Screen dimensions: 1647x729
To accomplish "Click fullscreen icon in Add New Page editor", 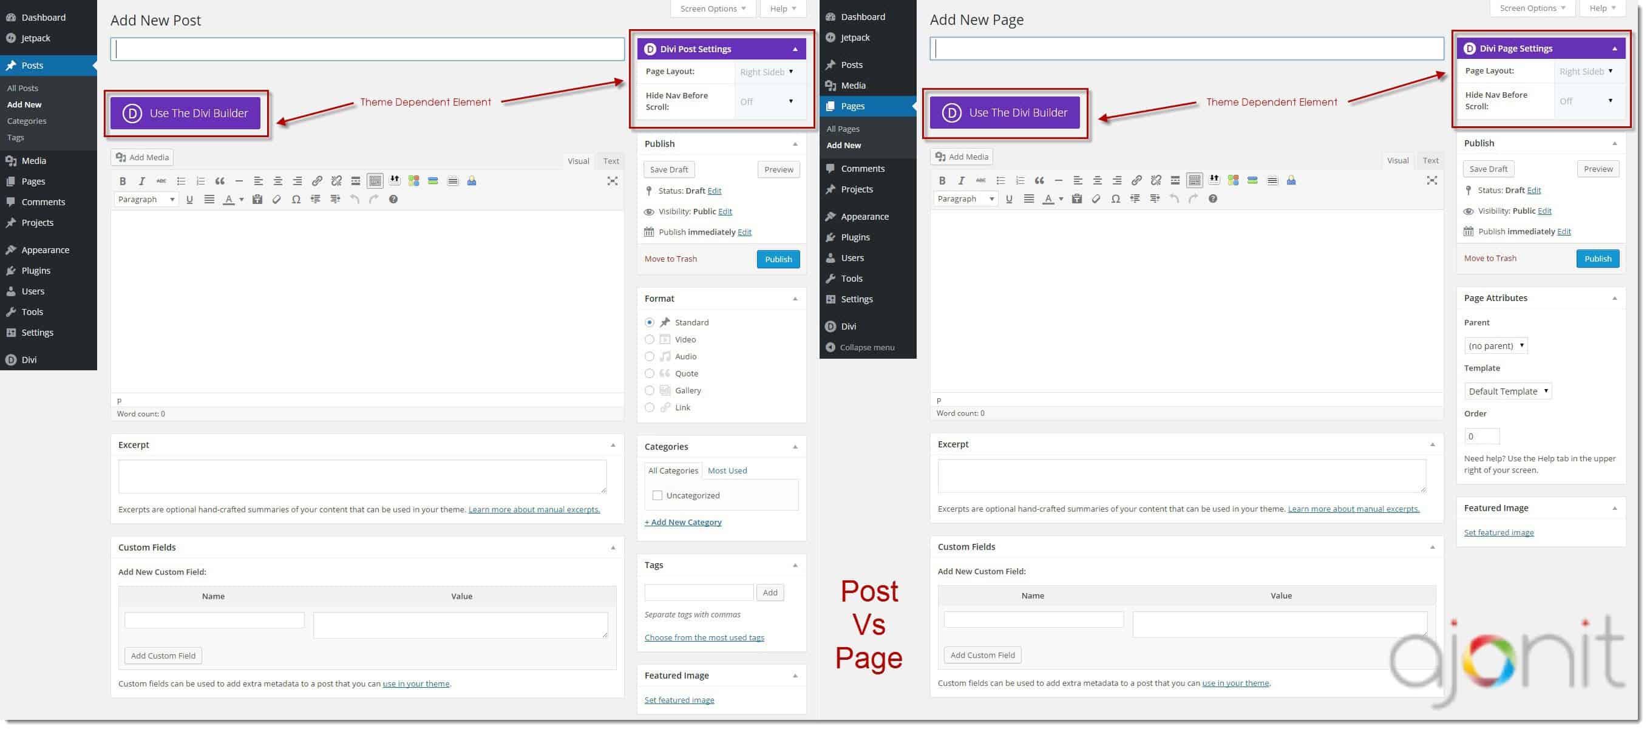I will click(1431, 180).
